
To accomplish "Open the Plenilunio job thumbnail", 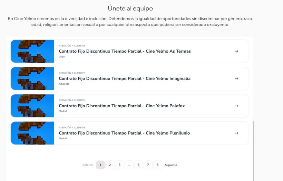I will click(32, 133).
